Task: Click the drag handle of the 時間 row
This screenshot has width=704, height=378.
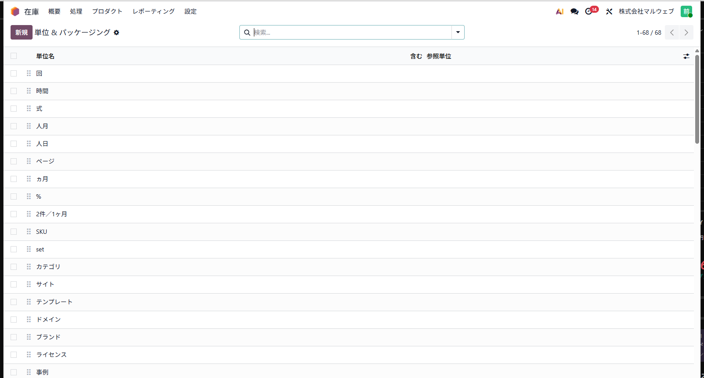Action: (29, 91)
